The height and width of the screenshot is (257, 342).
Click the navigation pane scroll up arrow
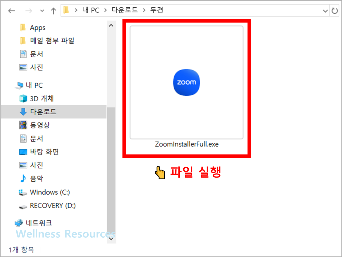pyautogui.click(x=111, y=26)
